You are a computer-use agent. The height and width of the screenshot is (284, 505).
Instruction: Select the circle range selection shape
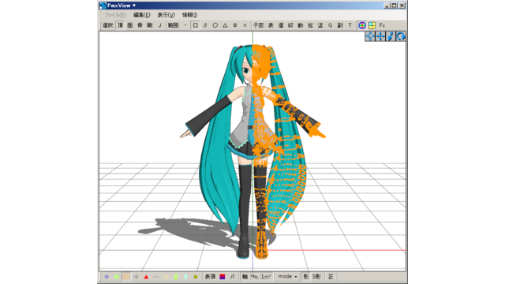pos(215,25)
